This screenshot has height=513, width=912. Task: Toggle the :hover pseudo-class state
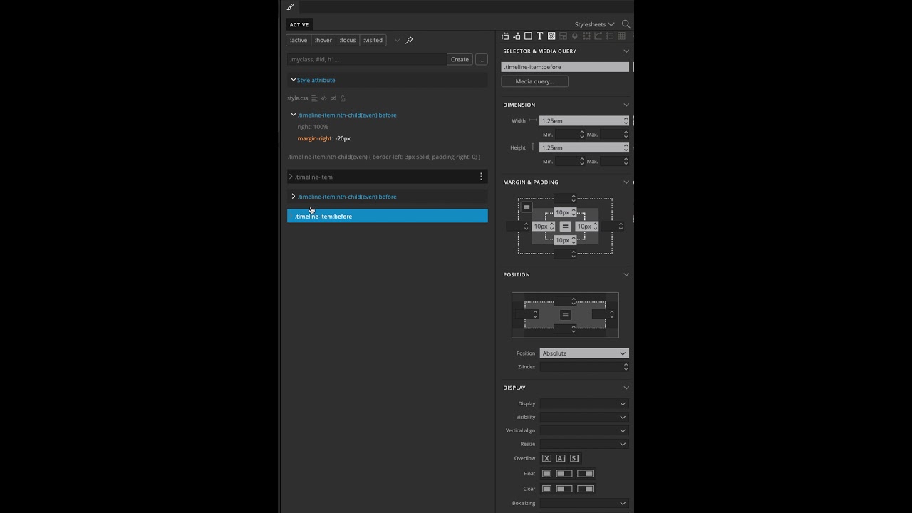click(x=323, y=41)
